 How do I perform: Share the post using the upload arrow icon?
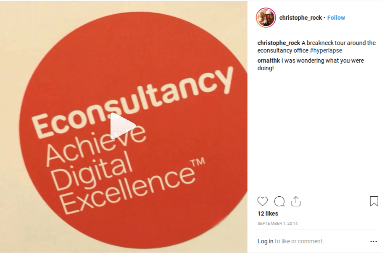click(296, 201)
